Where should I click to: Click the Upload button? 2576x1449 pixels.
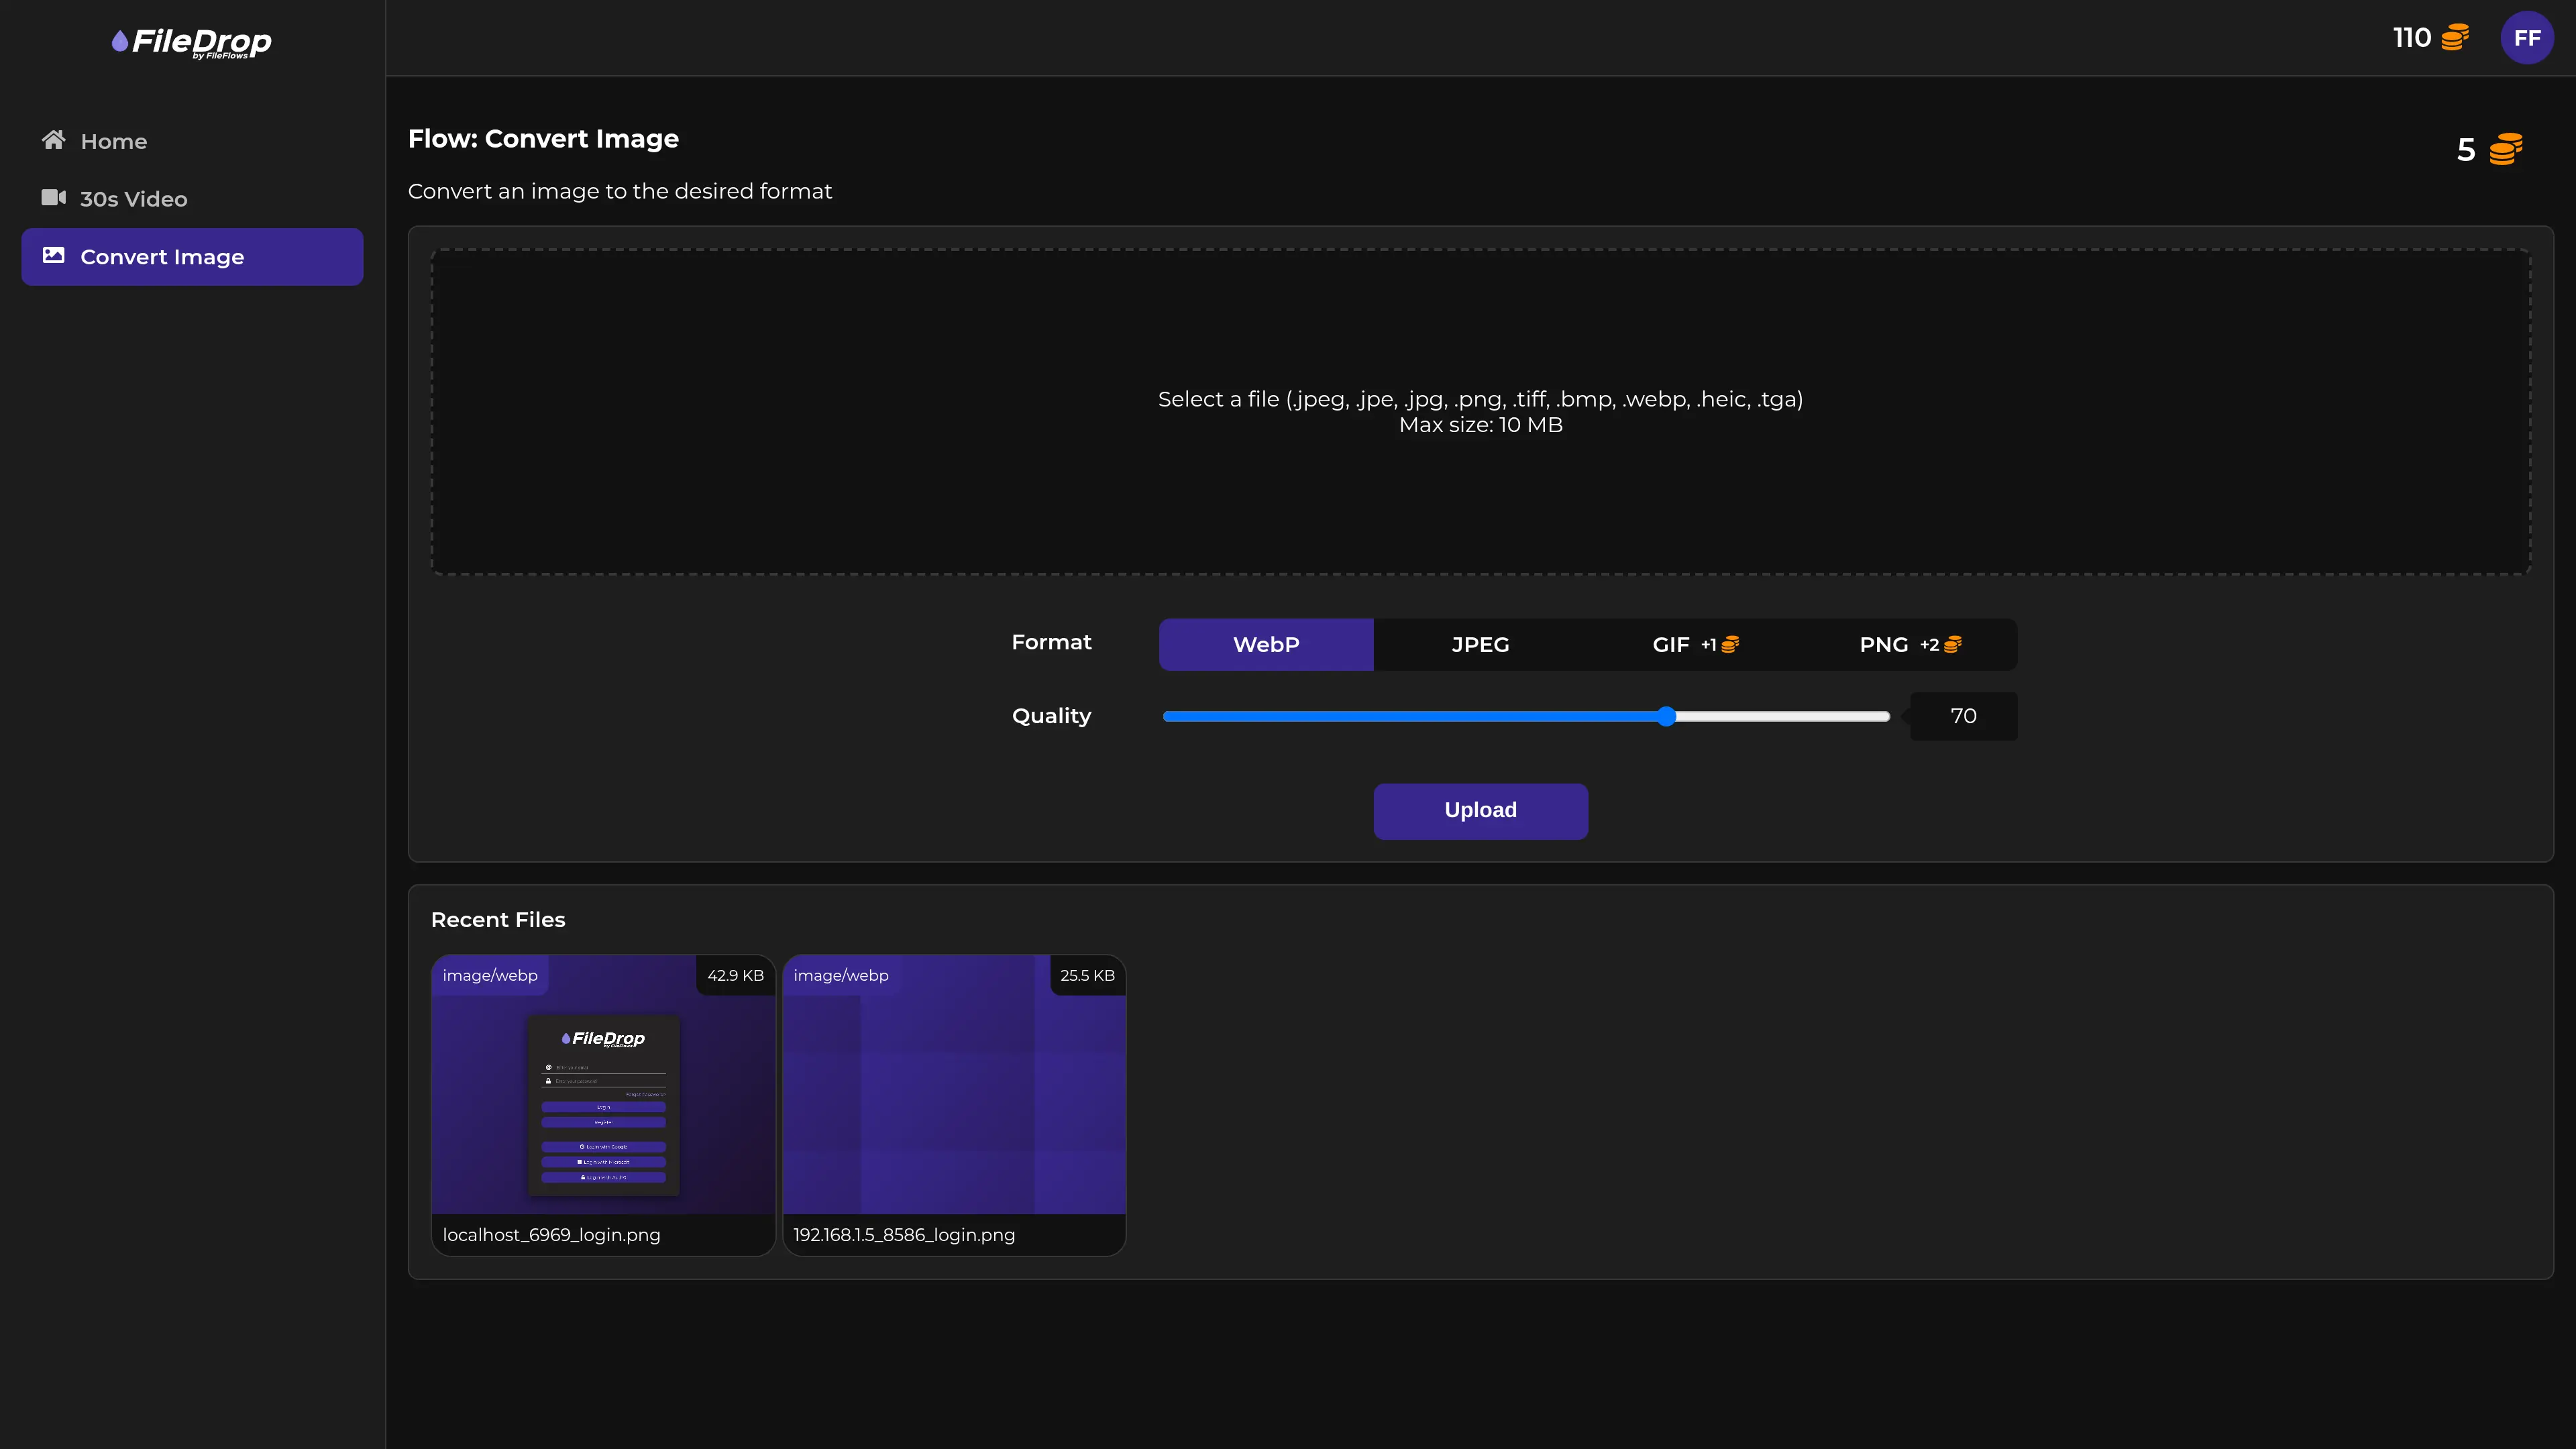tap(1480, 811)
